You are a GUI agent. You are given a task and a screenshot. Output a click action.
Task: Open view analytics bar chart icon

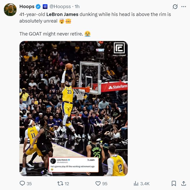point(136,183)
